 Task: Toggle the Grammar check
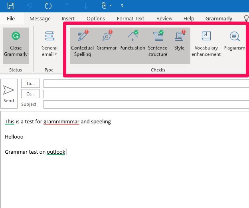tap(107, 46)
